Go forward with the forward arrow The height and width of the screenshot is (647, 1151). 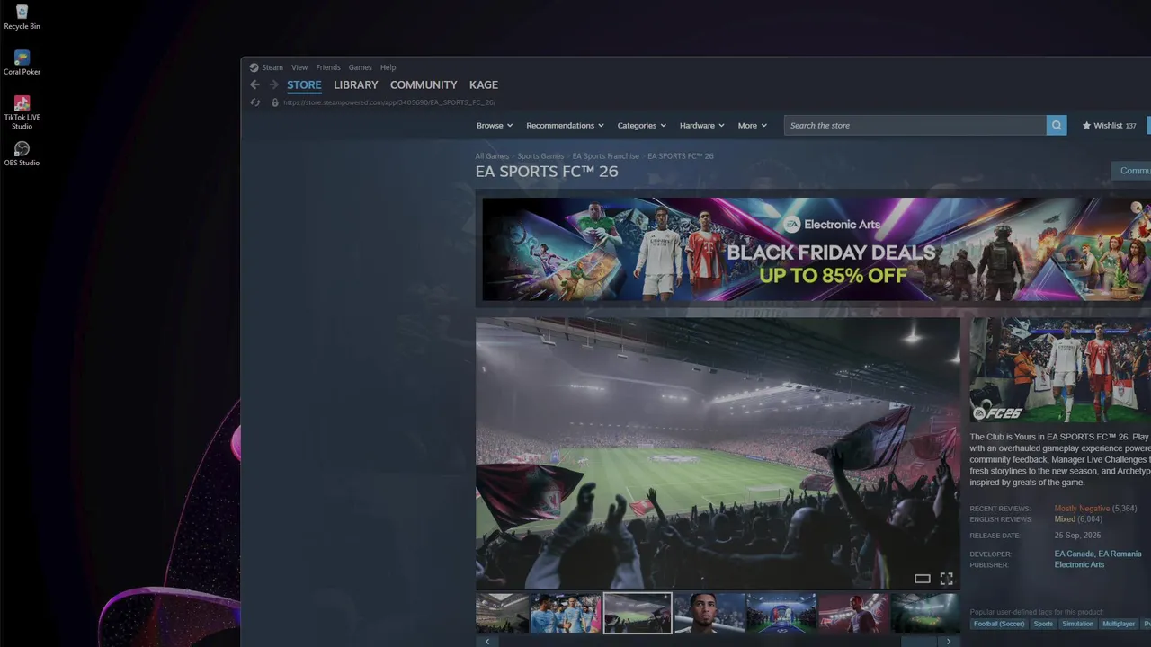click(274, 84)
